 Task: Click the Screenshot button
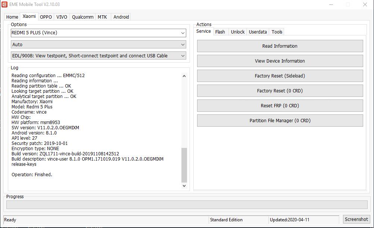coord(356,219)
